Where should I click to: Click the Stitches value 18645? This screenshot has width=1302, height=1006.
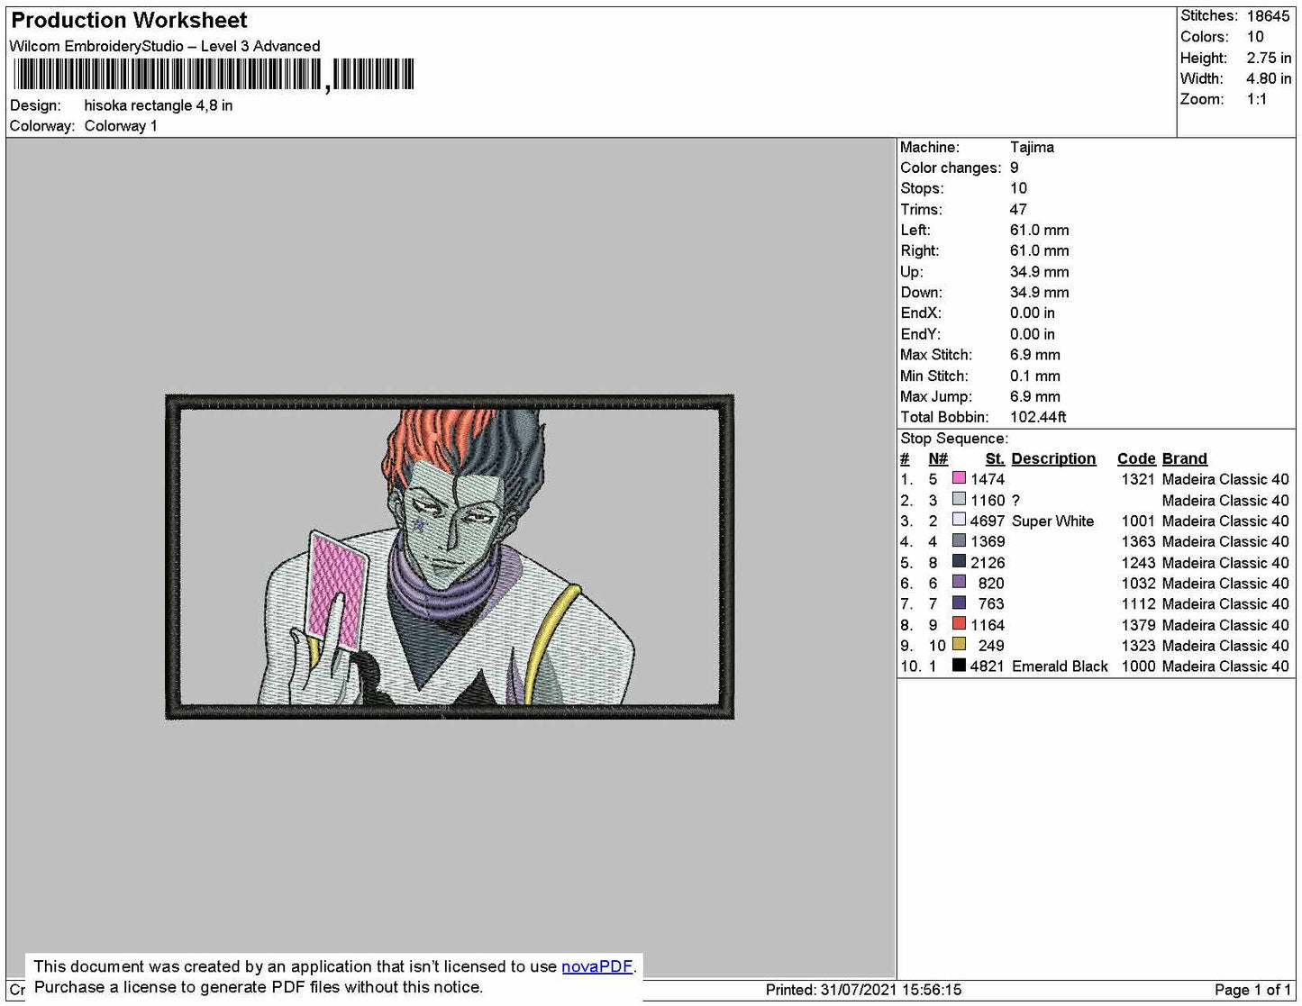tap(1268, 16)
